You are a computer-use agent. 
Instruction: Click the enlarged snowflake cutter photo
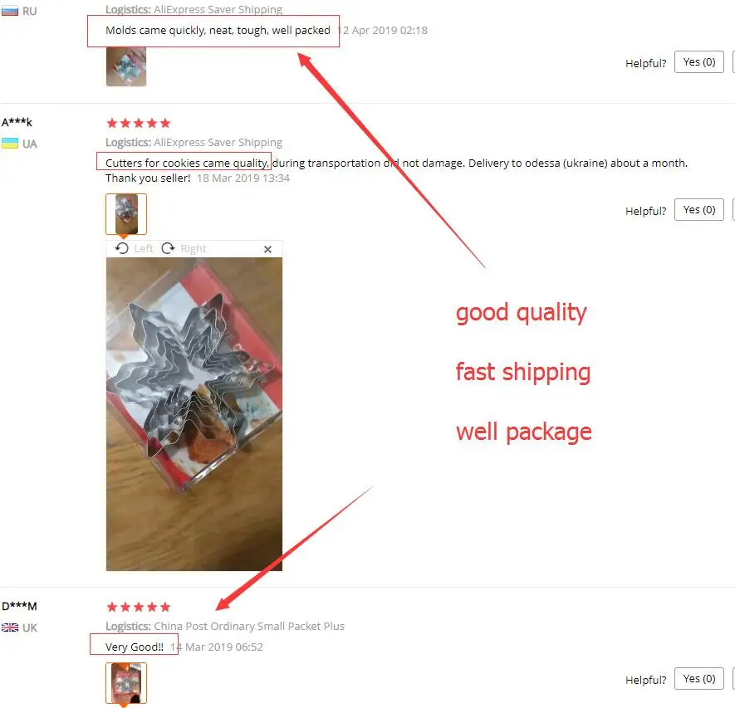coord(194,414)
